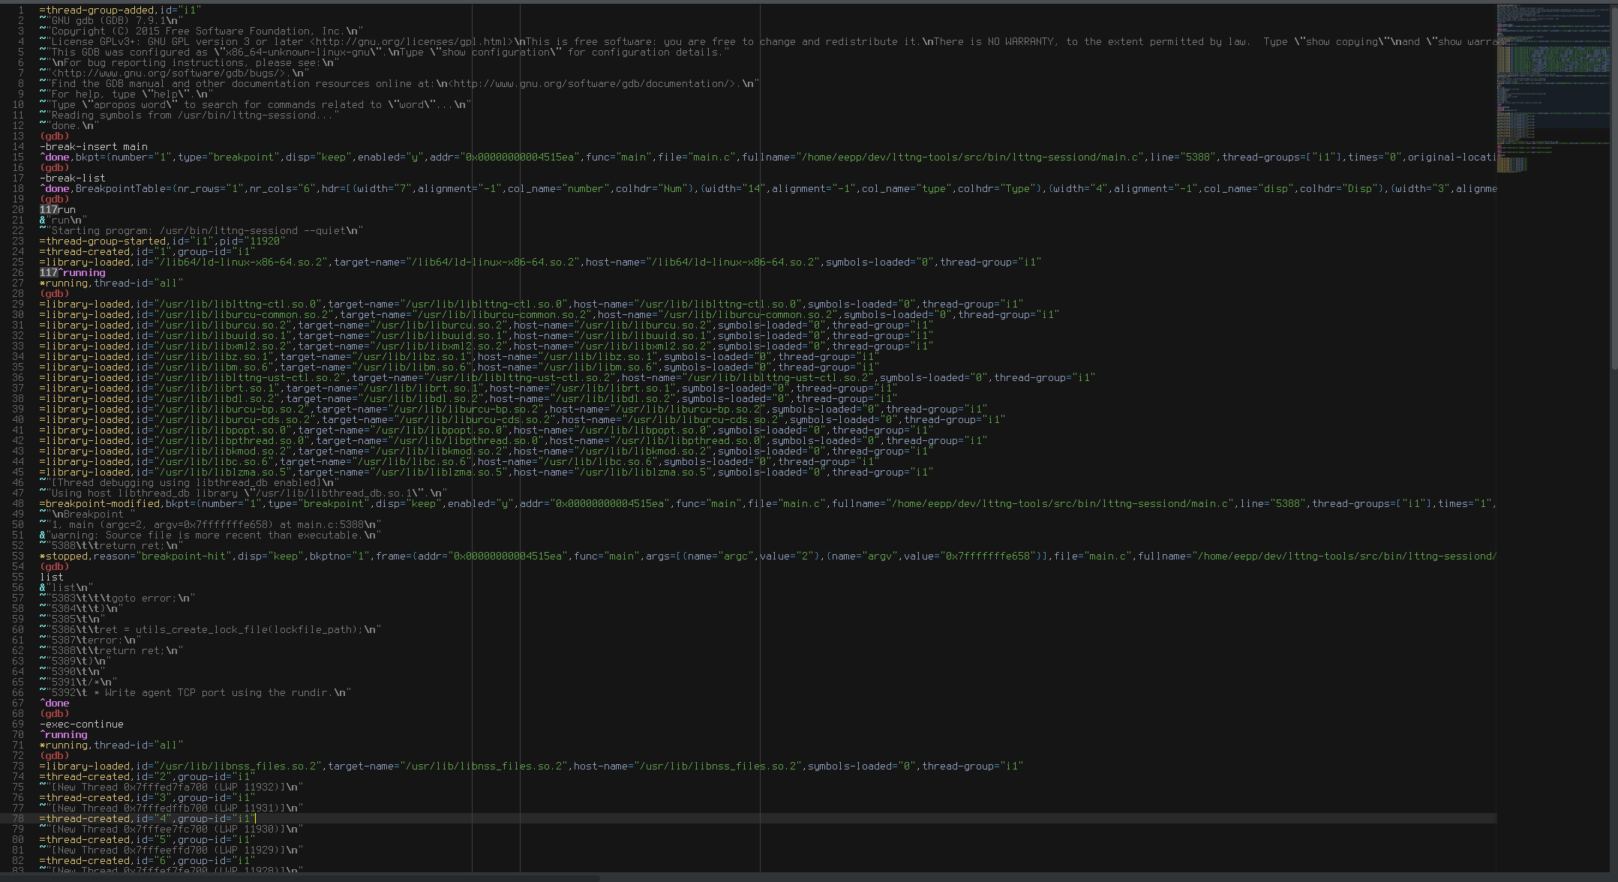Click line number 14 in gutter
Viewport: 1618px width, 882px height.
pos(18,147)
